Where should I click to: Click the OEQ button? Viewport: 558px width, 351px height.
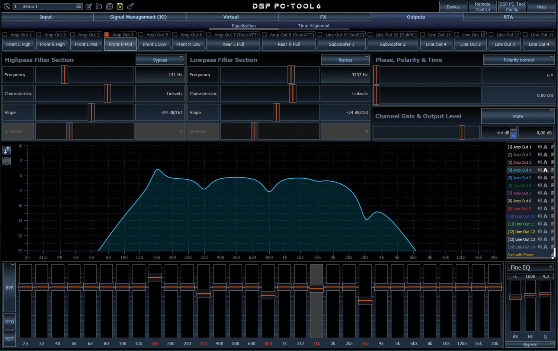pyautogui.click(x=9, y=322)
